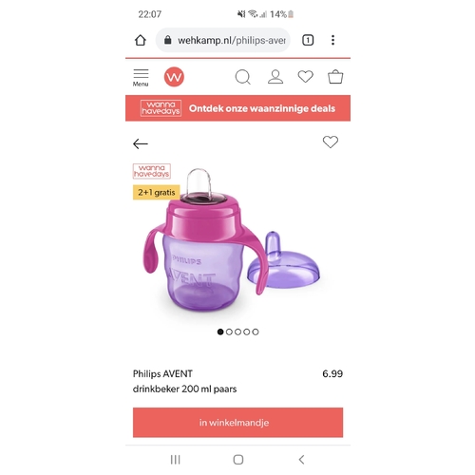This screenshot has width=475, height=475.
Task: Open the wannahavedays deals banner
Action: click(x=237, y=108)
